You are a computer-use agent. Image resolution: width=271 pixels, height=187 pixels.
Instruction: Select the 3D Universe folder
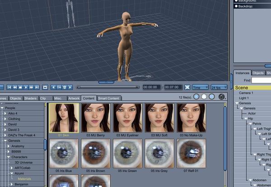(23, 162)
